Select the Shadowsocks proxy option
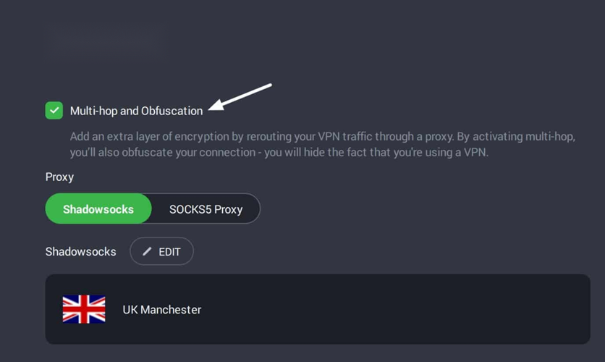 pos(98,209)
